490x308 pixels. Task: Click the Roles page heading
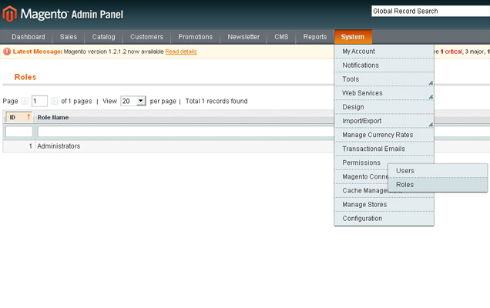[x=25, y=77]
